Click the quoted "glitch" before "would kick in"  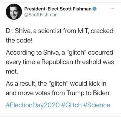58,83
